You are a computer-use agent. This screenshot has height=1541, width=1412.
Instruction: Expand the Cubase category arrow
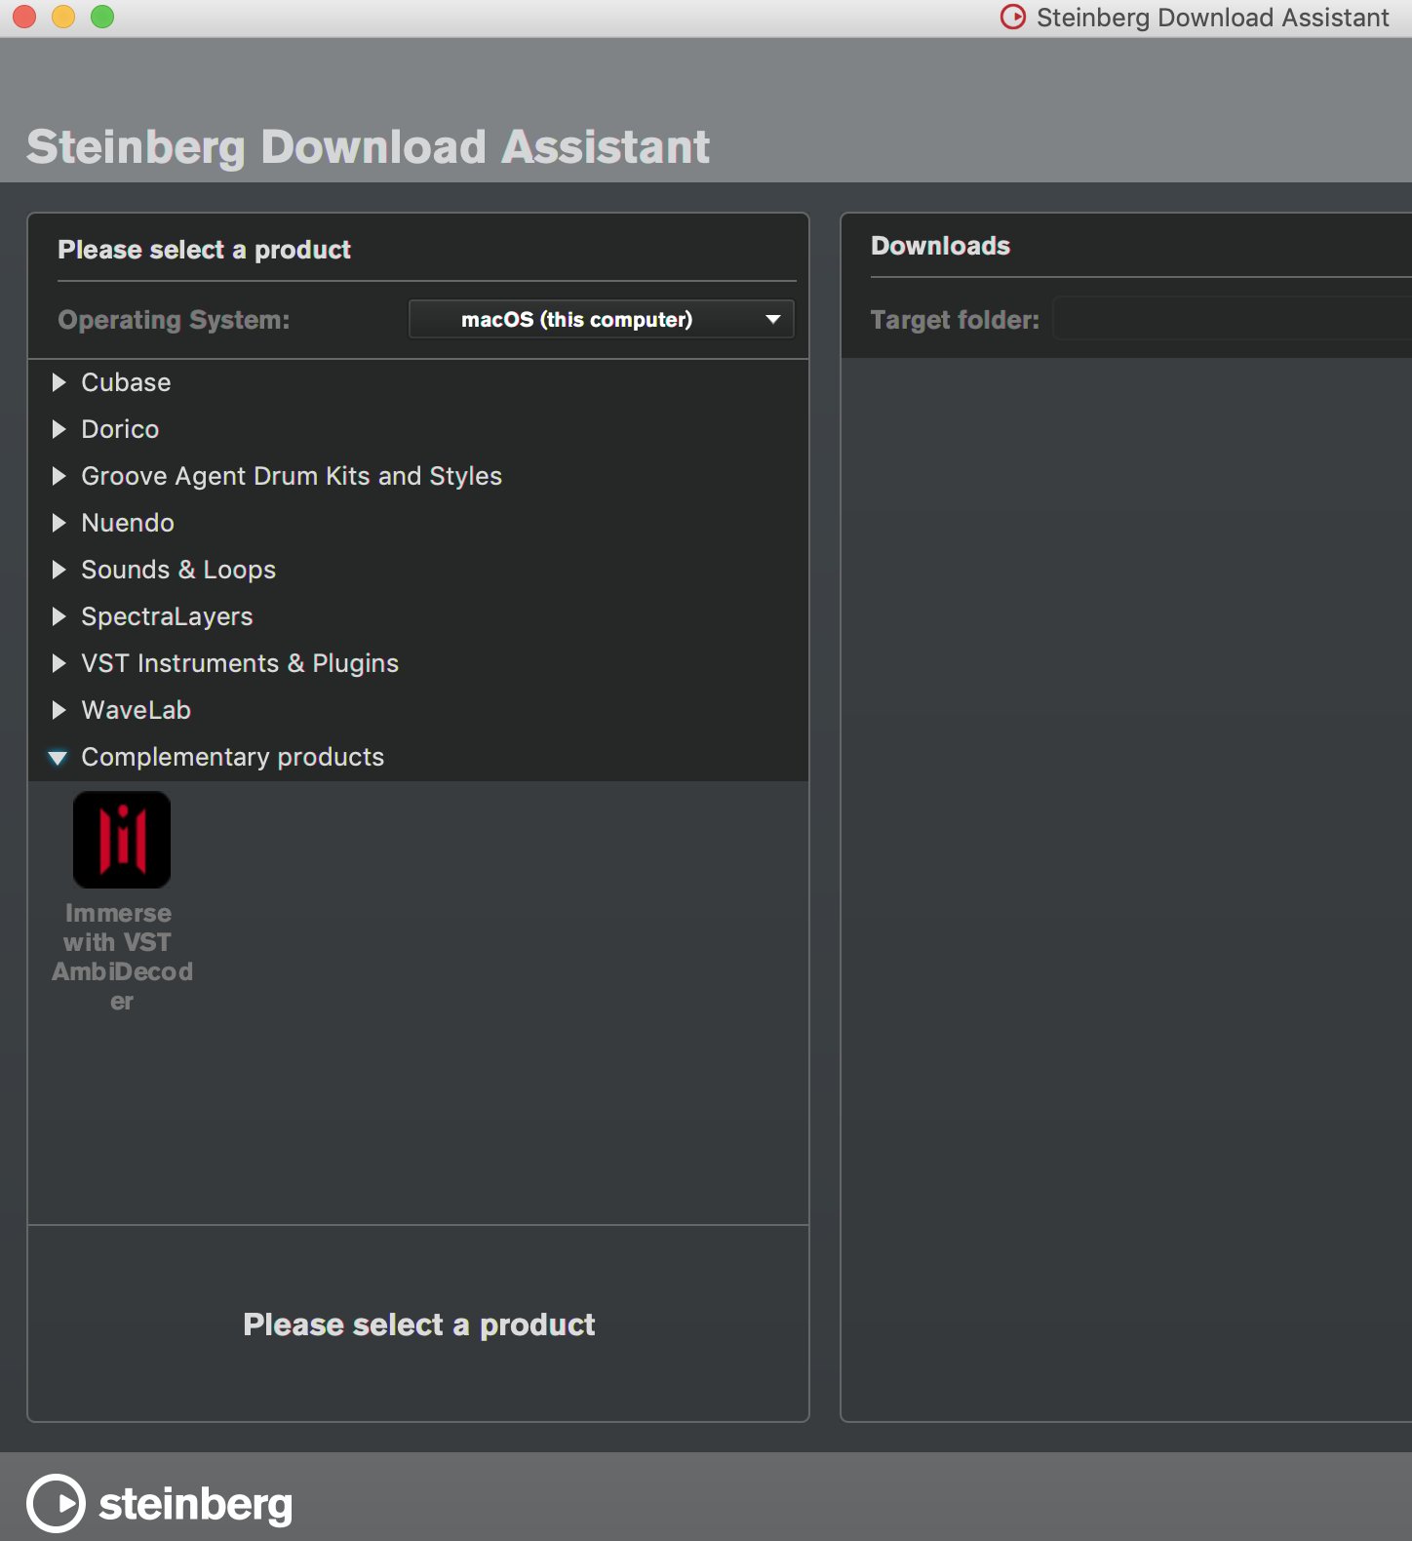coord(59,382)
